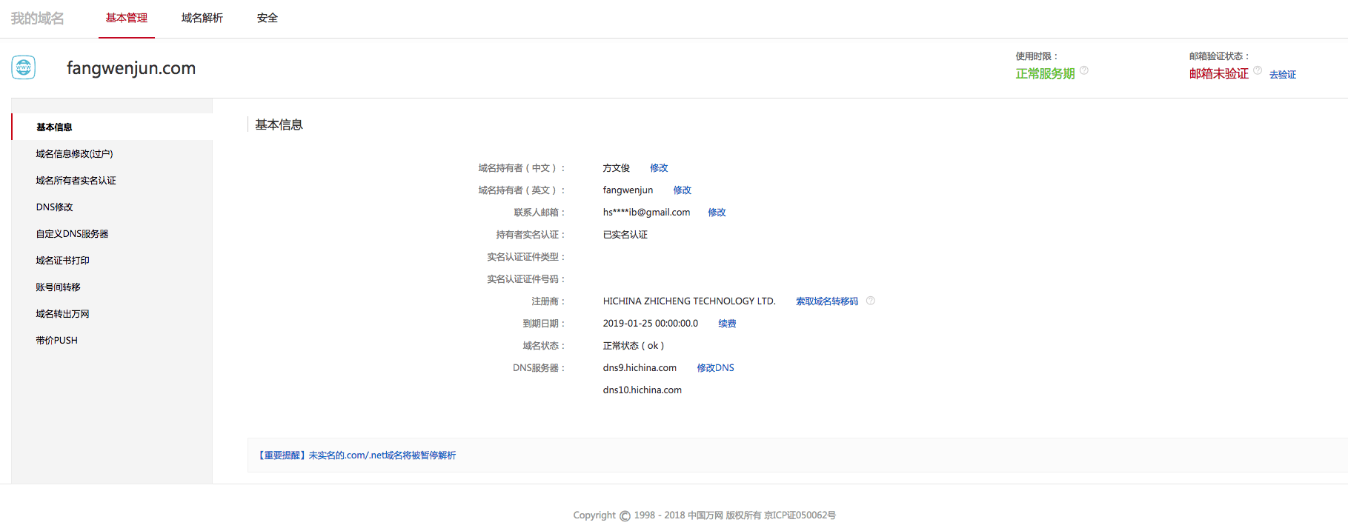Click help icon beside 正常服务期
This screenshot has height=531, width=1348.
pos(1084,70)
